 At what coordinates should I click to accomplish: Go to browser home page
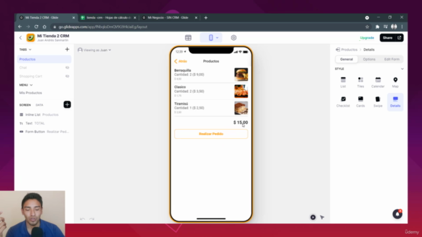pyautogui.click(x=44, y=26)
